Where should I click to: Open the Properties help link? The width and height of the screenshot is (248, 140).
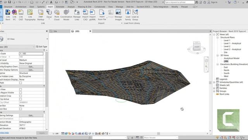tap(4, 133)
